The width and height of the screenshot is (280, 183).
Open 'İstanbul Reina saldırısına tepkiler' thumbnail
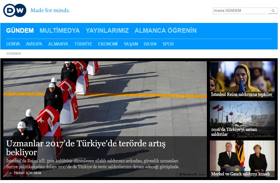242,79
